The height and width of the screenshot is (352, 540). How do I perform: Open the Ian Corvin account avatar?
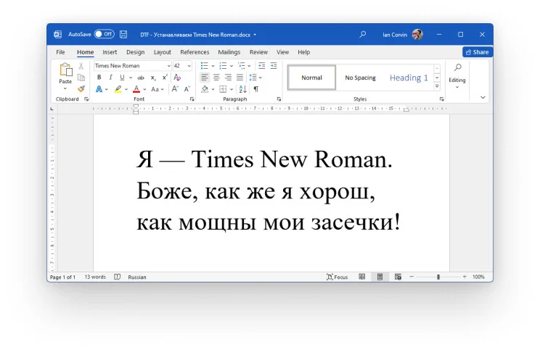[417, 34]
